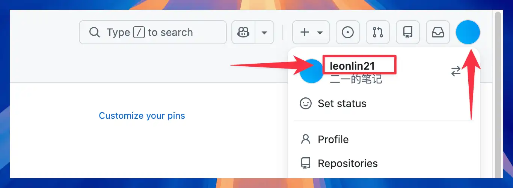Open the Pull requests icon

click(x=378, y=33)
